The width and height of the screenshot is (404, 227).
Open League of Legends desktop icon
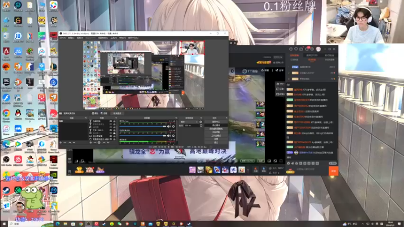(54, 69)
